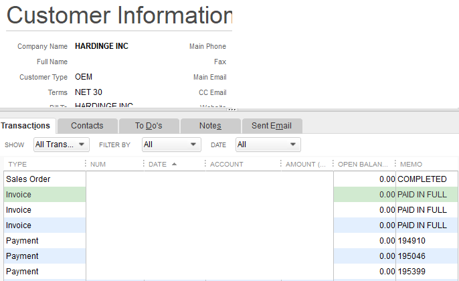The image size is (459, 281).
Task: Click the Amount column header
Action: (305, 165)
